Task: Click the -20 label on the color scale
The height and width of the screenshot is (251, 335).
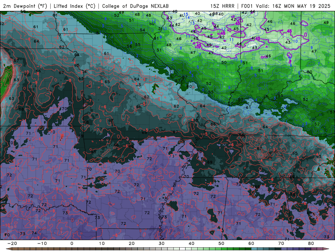Action: click(12, 243)
